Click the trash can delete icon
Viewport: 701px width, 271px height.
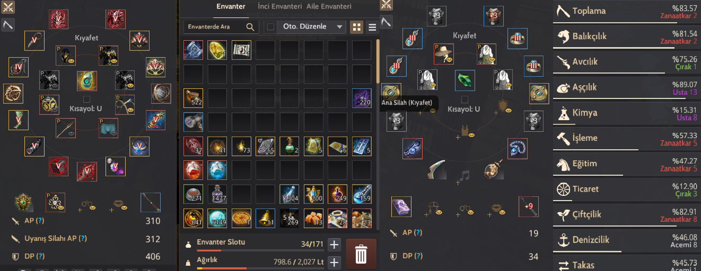pos(361,254)
